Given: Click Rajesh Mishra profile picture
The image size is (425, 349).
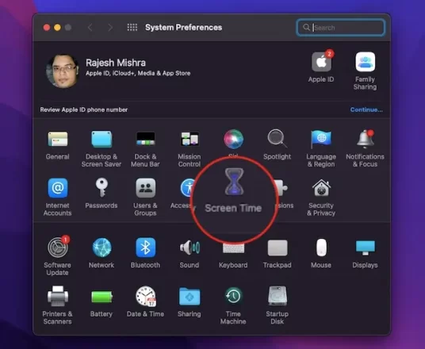Looking at the screenshot, I should click(x=63, y=71).
